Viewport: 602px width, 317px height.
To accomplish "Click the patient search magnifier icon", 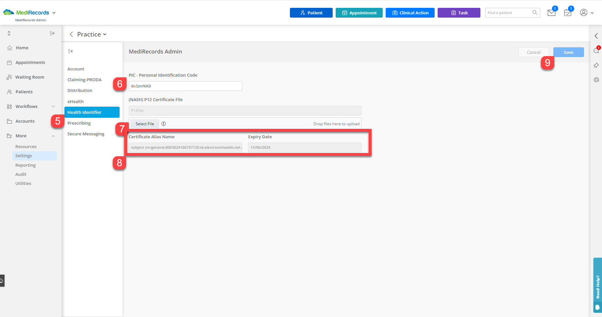I will coord(535,12).
